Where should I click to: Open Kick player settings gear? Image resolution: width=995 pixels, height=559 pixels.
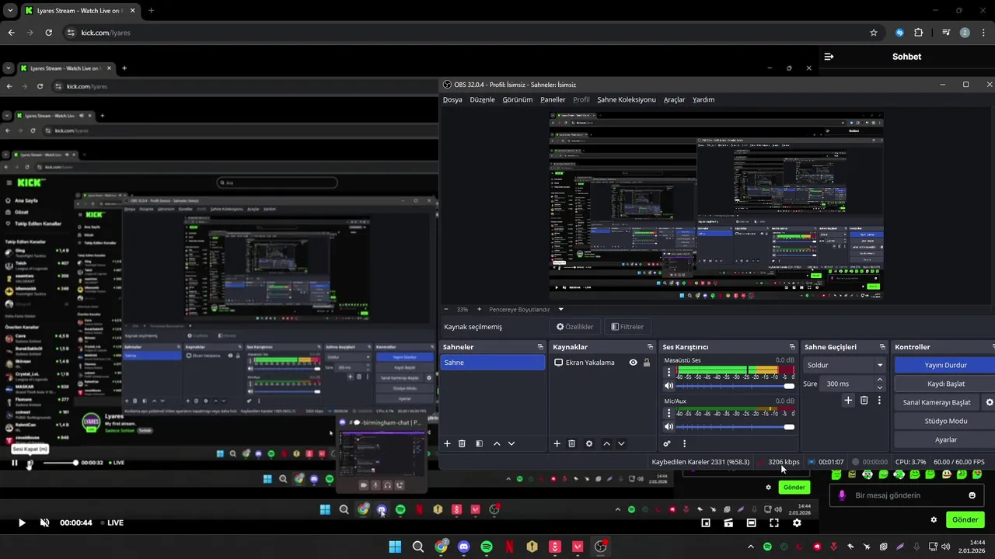click(797, 523)
